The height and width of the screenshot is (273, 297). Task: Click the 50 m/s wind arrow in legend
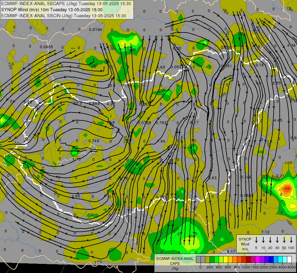(x=284, y=240)
